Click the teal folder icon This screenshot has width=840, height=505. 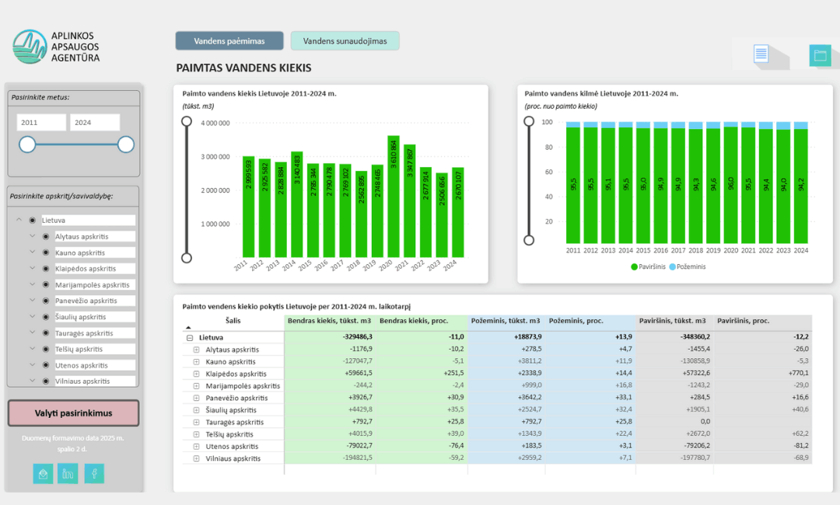[x=820, y=54]
